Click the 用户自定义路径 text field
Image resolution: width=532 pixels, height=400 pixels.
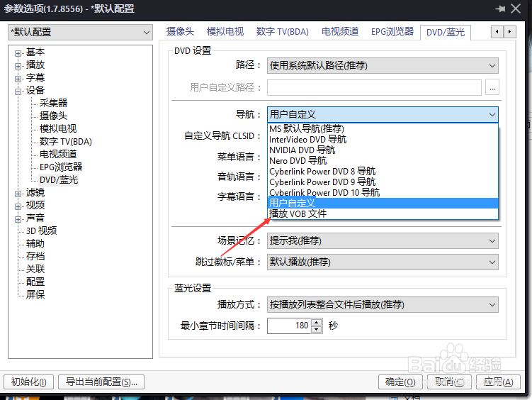[x=374, y=88]
